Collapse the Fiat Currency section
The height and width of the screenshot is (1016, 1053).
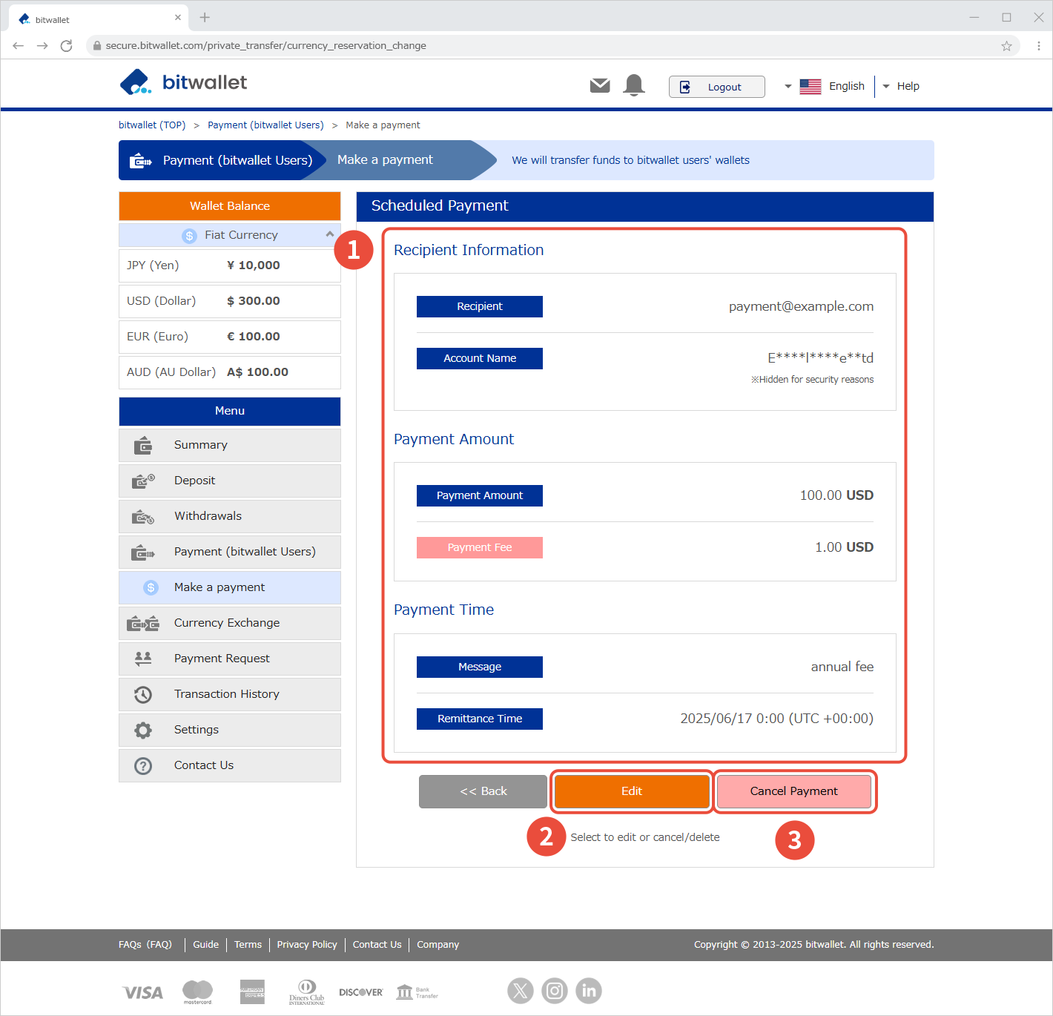click(330, 234)
